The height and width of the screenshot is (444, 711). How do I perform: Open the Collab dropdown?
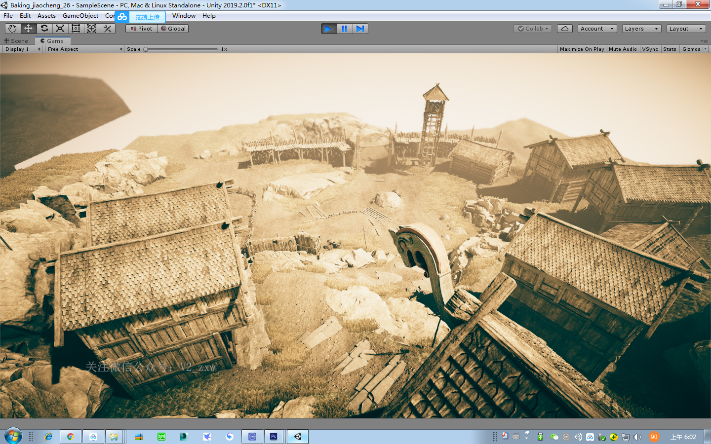533,29
